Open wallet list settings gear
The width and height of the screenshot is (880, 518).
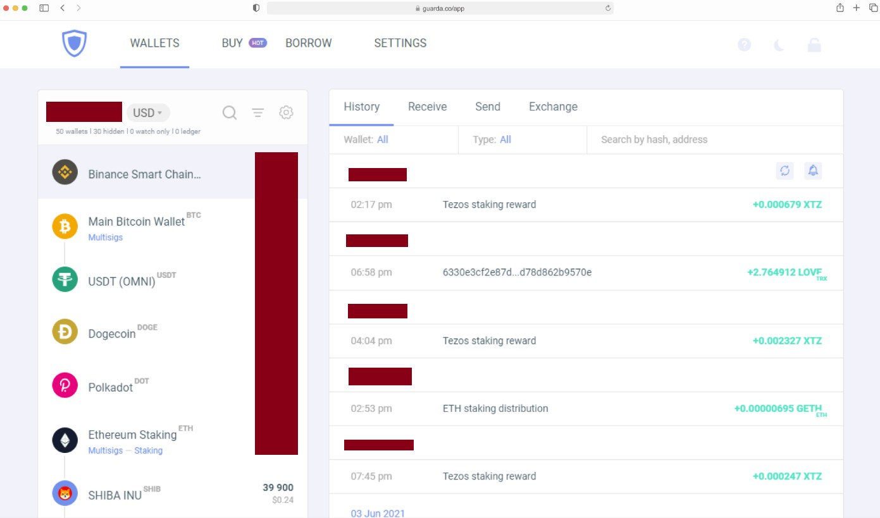point(286,112)
